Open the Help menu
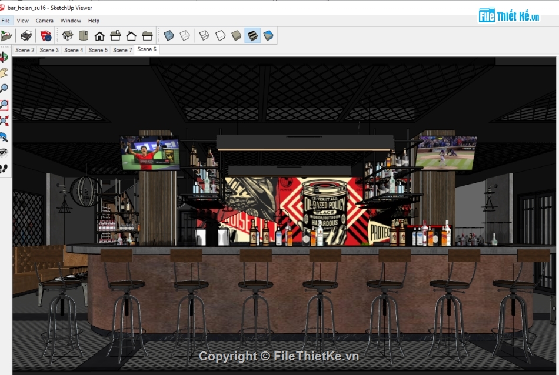This screenshot has width=559, height=375. 94,21
